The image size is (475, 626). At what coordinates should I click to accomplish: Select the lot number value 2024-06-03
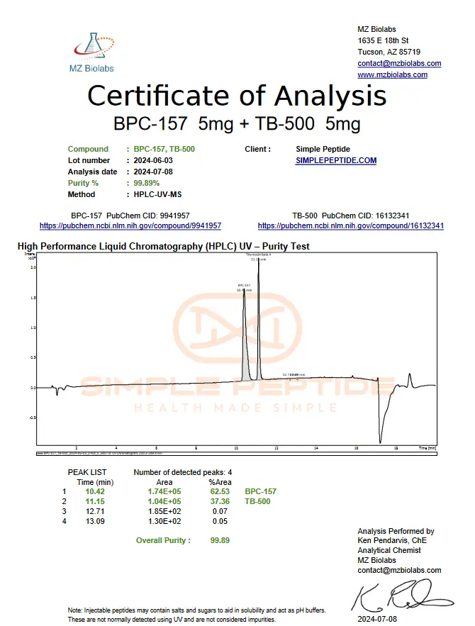point(152,161)
